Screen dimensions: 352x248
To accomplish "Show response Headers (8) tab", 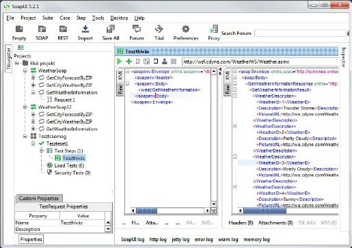I will 241,223.
